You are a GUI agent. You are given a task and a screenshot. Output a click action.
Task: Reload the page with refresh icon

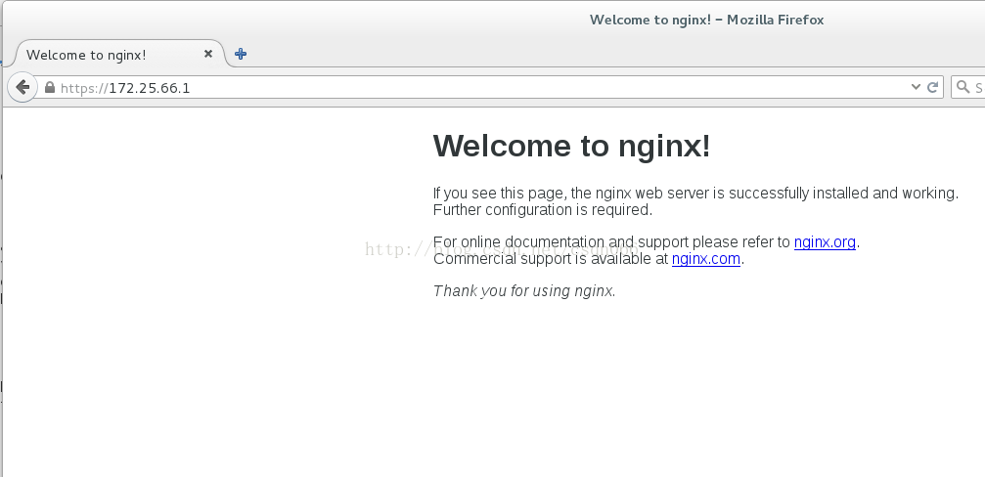[x=933, y=87]
